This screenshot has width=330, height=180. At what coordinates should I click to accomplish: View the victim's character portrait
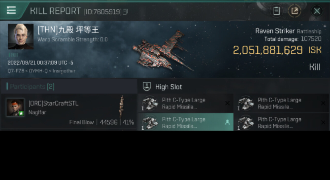pos(21,37)
